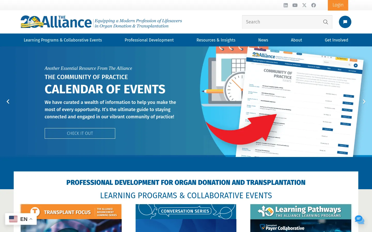Expand the EN language selector
The image size is (372, 232).
[x=21, y=219]
